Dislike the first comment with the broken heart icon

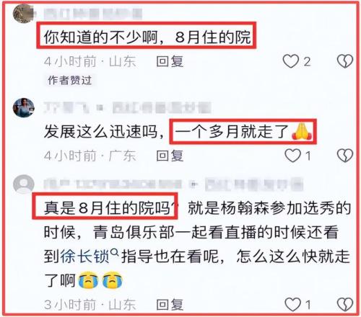tap(345, 61)
